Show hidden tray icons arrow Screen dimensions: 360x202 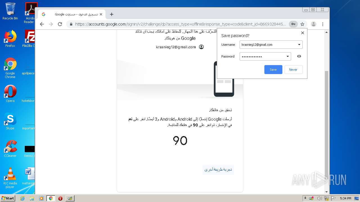pyautogui.click(x=305, y=198)
